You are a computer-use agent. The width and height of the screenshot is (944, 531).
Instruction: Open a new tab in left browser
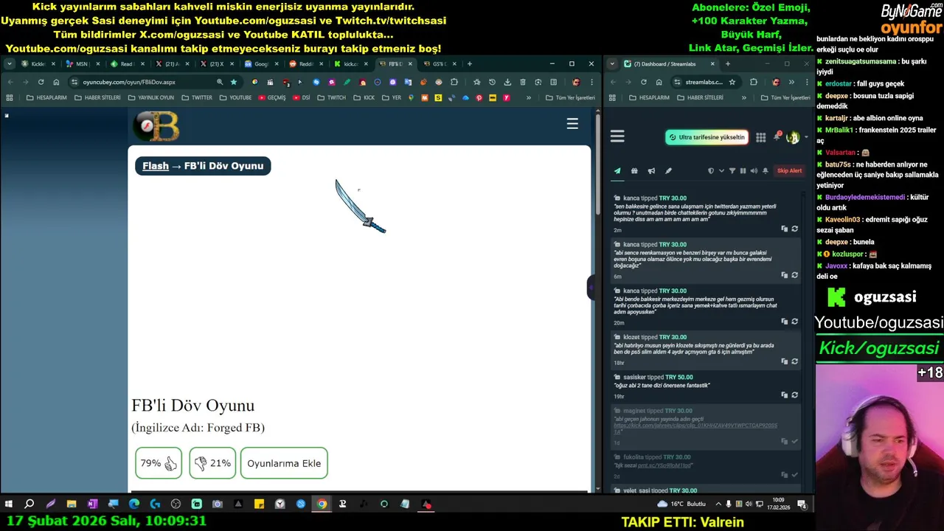(x=471, y=64)
